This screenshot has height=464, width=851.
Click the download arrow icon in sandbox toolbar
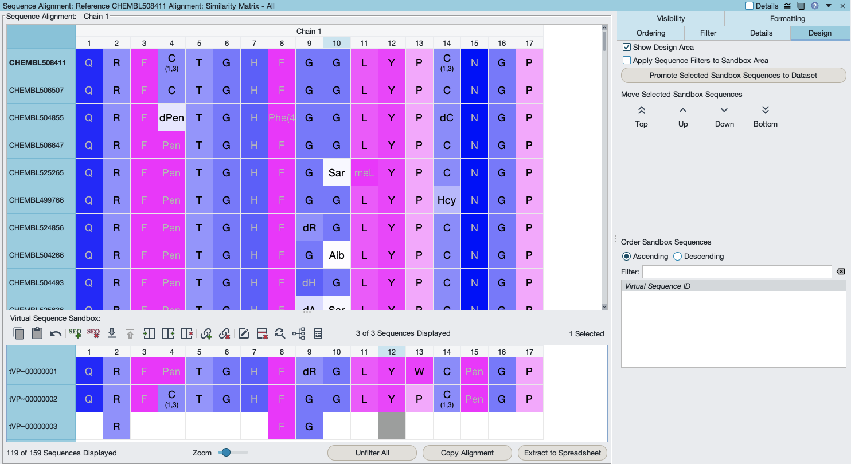[x=112, y=333]
